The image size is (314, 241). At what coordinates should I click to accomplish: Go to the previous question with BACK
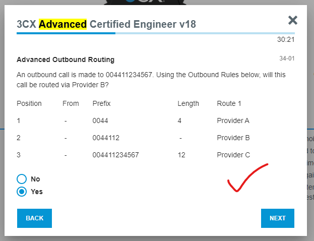[x=34, y=218]
